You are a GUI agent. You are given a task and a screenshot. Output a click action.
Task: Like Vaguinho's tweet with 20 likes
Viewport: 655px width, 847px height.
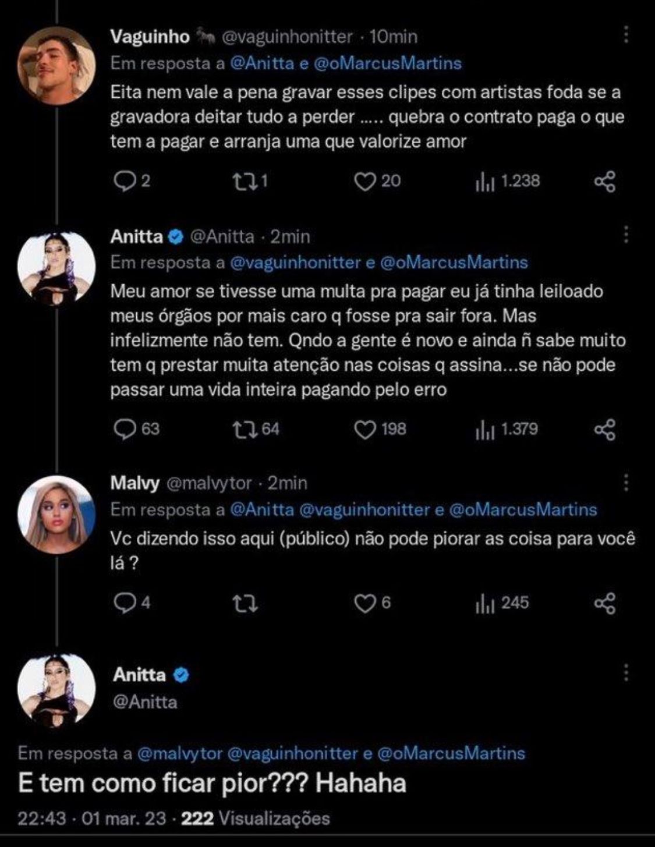click(x=365, y=182)
